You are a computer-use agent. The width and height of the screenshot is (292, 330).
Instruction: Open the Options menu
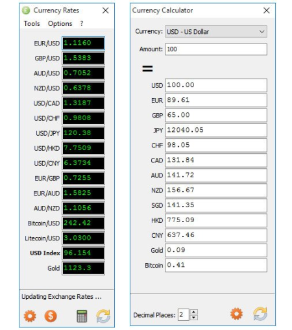(x=60, y=23)
